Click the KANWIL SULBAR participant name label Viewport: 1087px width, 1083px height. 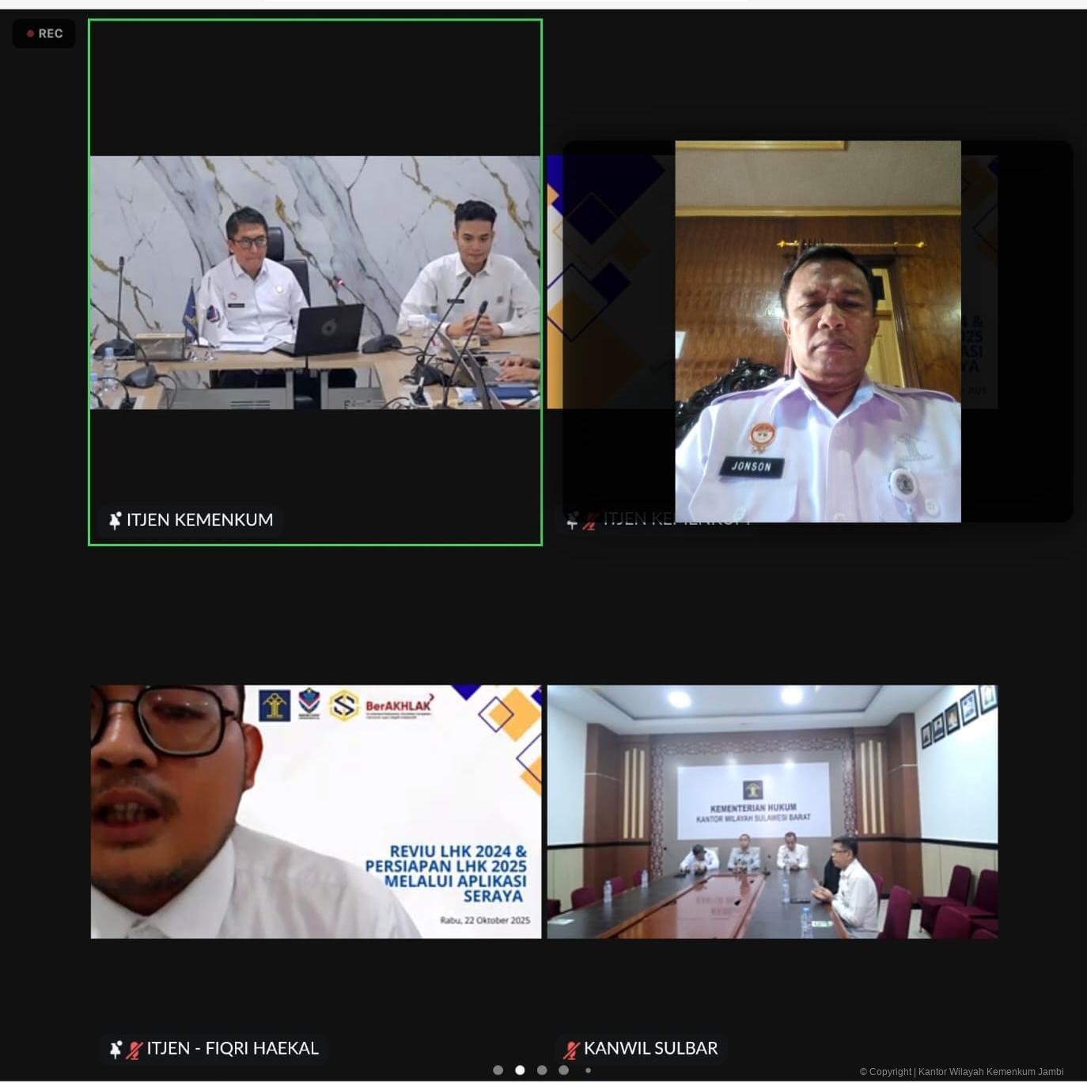click(x=650, y=1048)
